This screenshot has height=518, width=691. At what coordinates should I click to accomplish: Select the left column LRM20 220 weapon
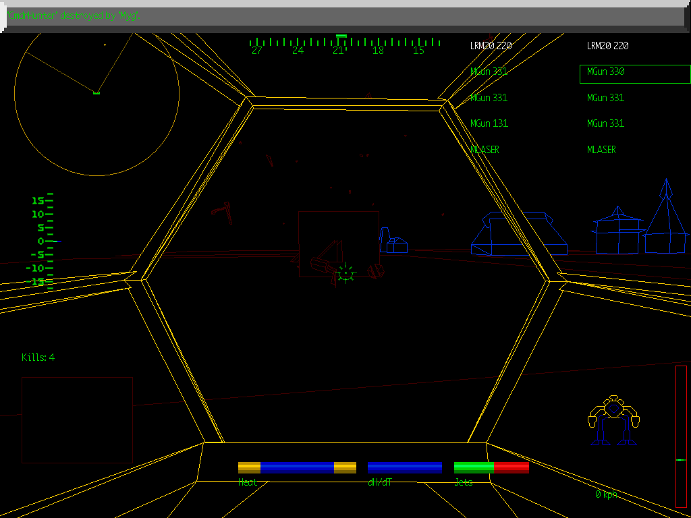tap(491, 46)
